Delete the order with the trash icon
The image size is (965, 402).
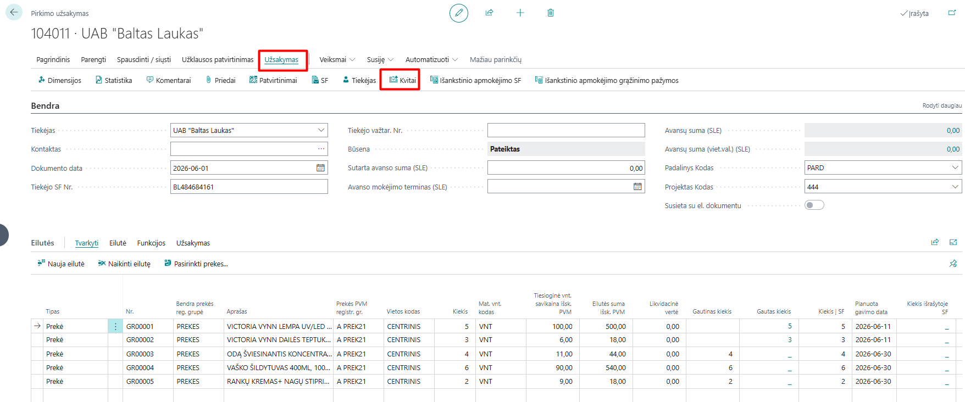pyautogui.click(x=551, y=13)
